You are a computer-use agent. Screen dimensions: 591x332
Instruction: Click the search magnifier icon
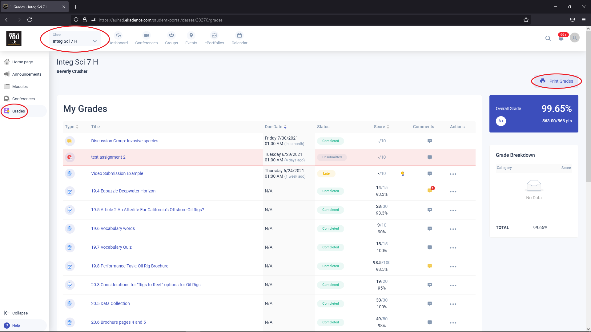(548, 38)
